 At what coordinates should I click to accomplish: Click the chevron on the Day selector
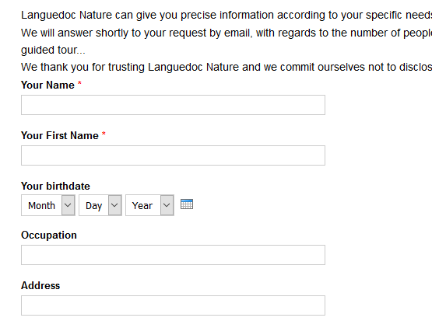(114, 205)
